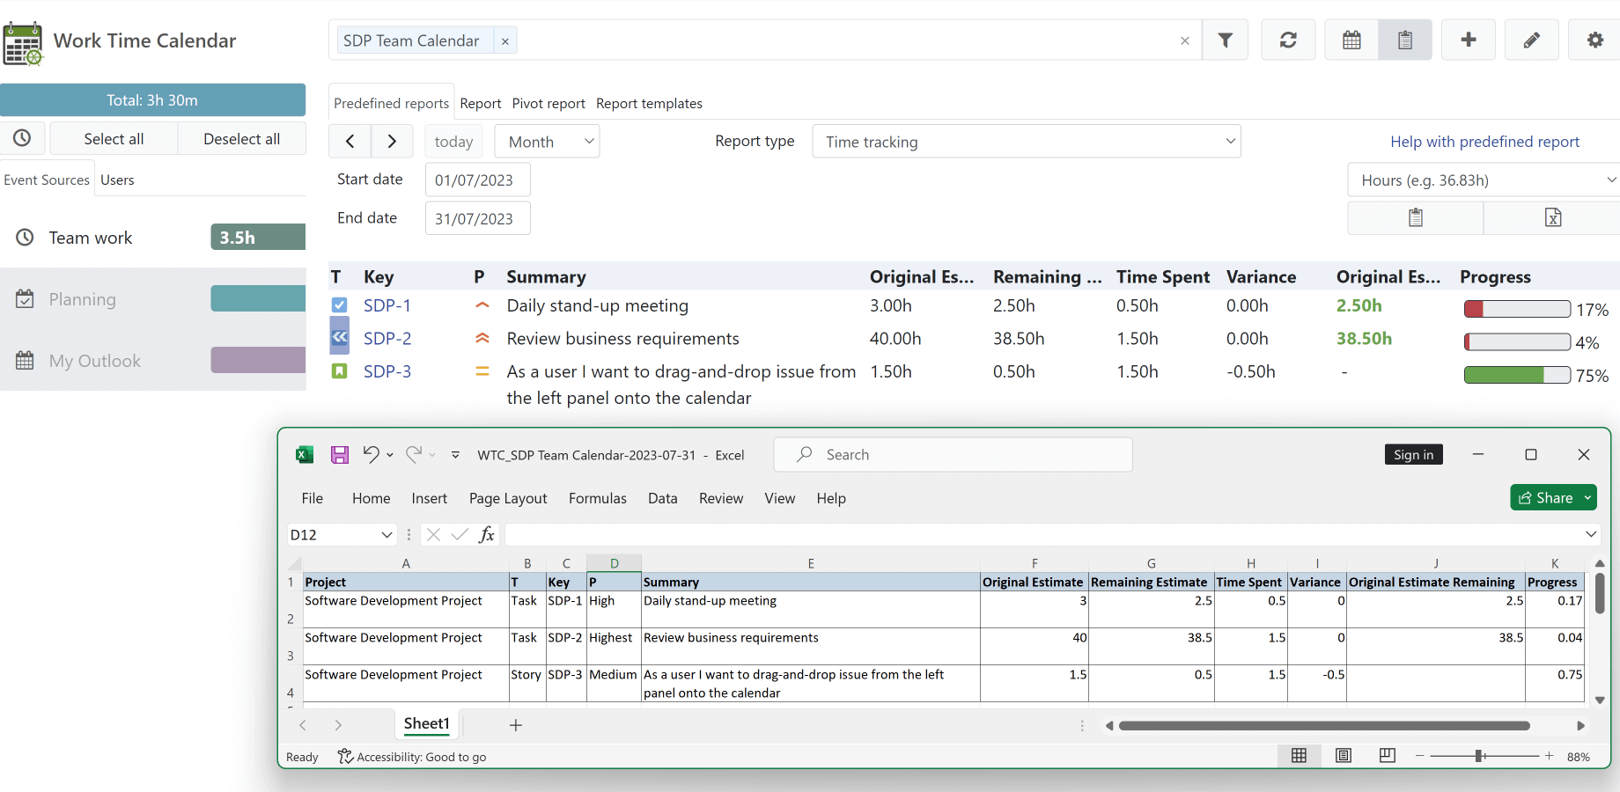The image size is (1620, 792).
Task: Click the plus icon to add event
Action: [1468, 40]
